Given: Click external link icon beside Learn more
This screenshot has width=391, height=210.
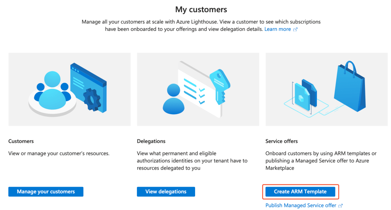Looking at the screenshot, I should [x=295, y=29].
